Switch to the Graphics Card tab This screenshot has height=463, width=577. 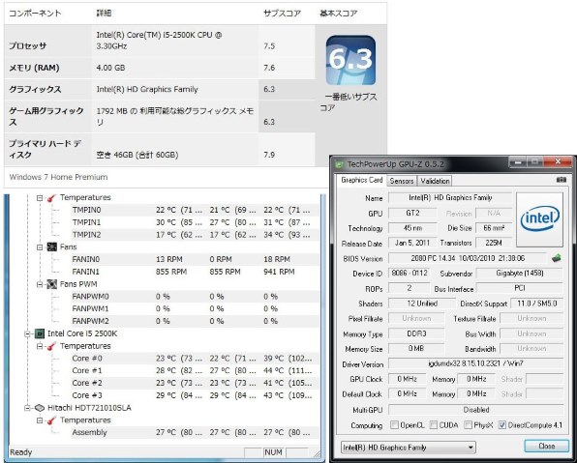click(361, 180)
